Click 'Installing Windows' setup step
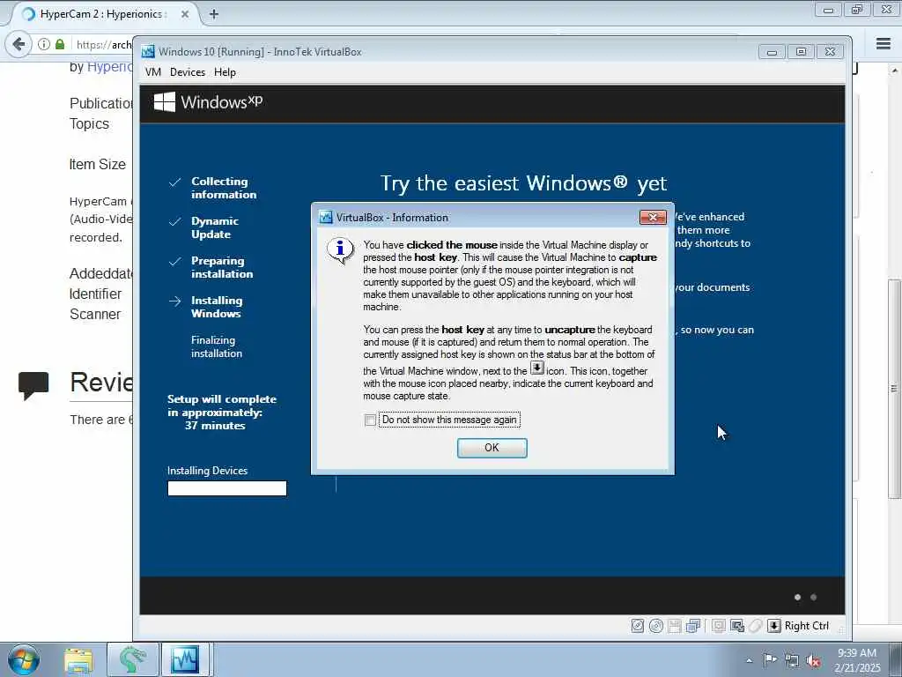This screenshot has height=677, width=902. [217, 307]
